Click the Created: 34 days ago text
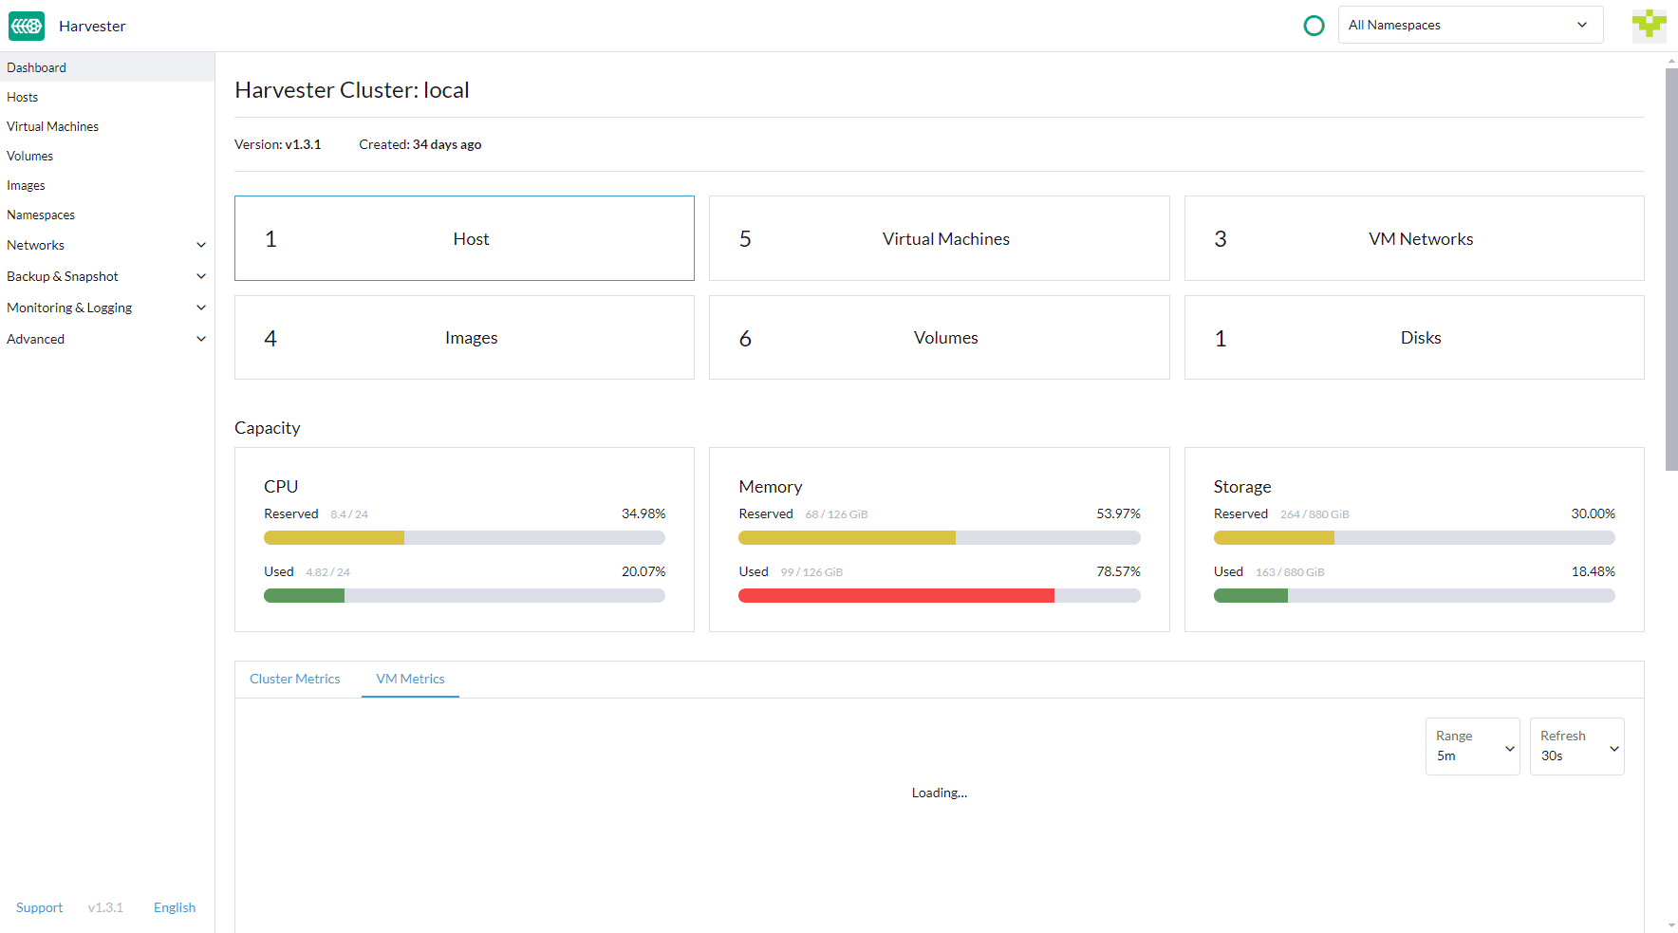Screen dimensions: 1678x933 click(x=420, y=144)
